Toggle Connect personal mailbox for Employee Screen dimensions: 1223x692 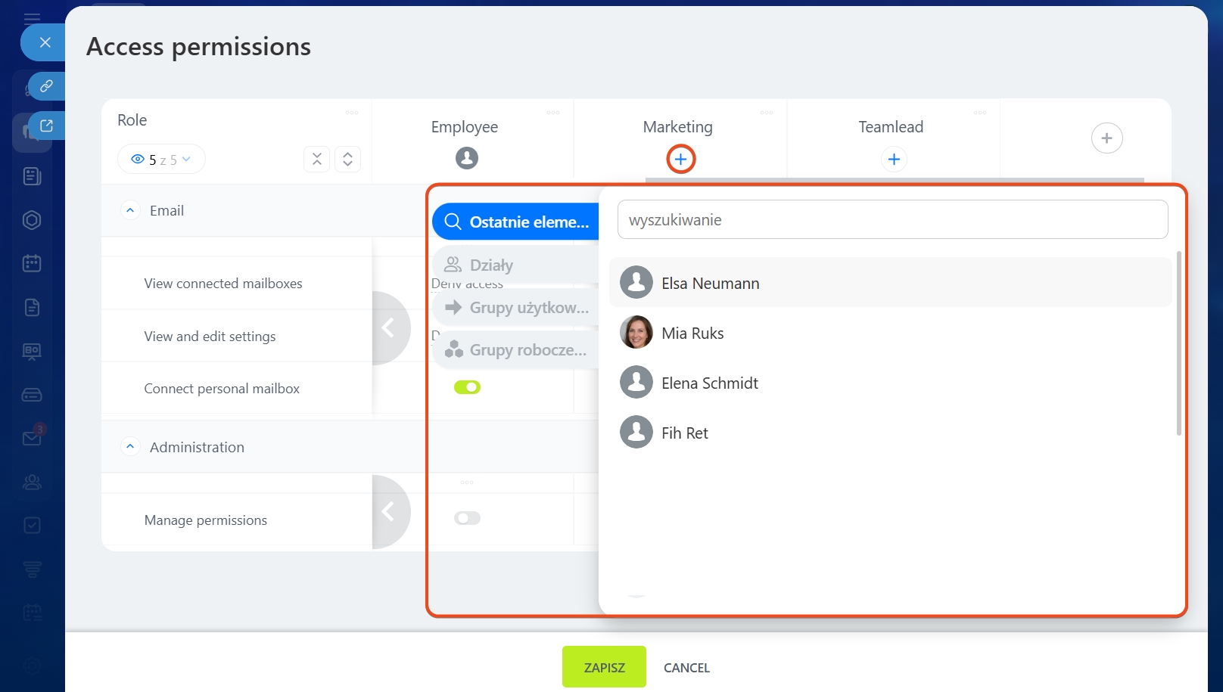click(467, 387)
